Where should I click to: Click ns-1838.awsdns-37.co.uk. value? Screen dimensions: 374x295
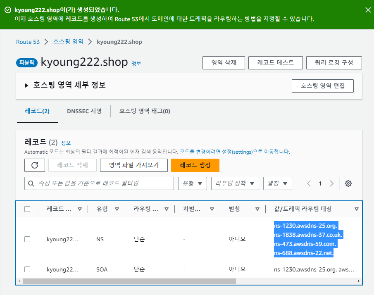click(308, 235)
